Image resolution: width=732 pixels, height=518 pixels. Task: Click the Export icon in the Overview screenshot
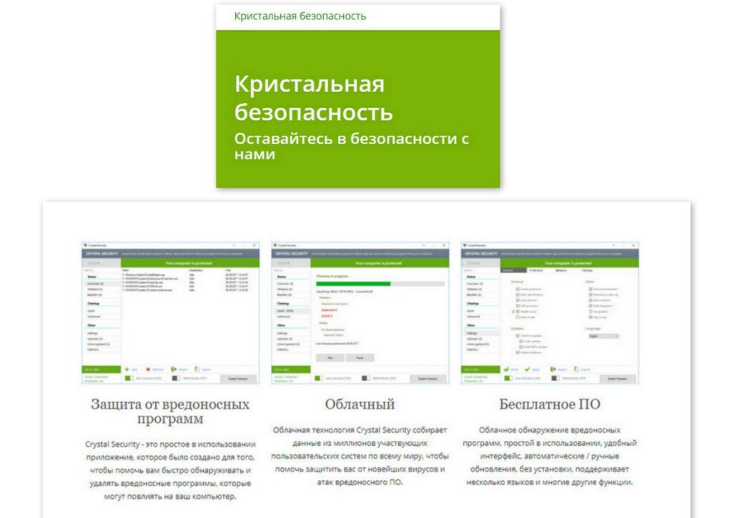[x=197, y=369]
